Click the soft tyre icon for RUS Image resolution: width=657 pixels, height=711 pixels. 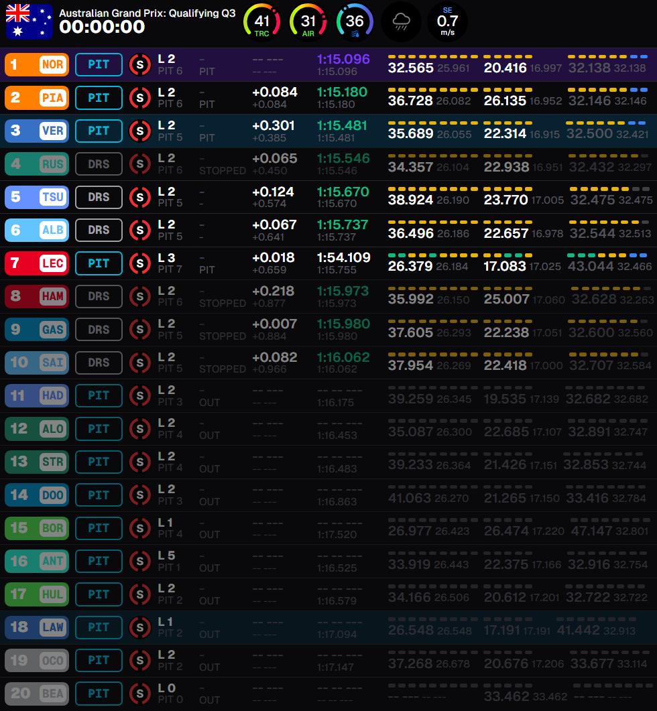(139, 164)
